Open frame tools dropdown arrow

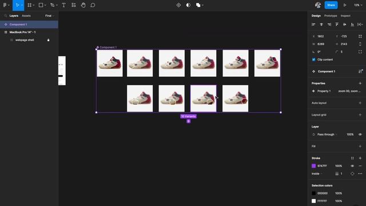point(34,5)
